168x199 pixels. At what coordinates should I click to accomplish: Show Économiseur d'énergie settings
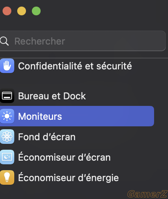pyautogui.click(x=68, y=177)
